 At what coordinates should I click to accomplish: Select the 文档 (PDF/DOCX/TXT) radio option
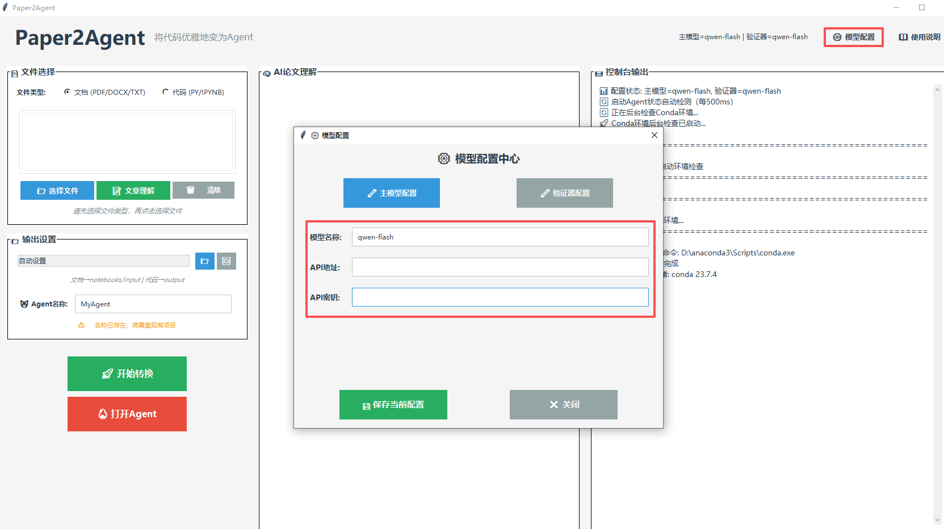click(68, 92)
